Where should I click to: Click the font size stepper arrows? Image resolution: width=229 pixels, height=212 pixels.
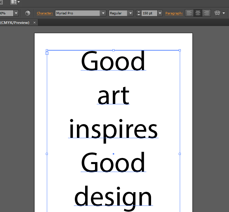click(x=138, y=13)
